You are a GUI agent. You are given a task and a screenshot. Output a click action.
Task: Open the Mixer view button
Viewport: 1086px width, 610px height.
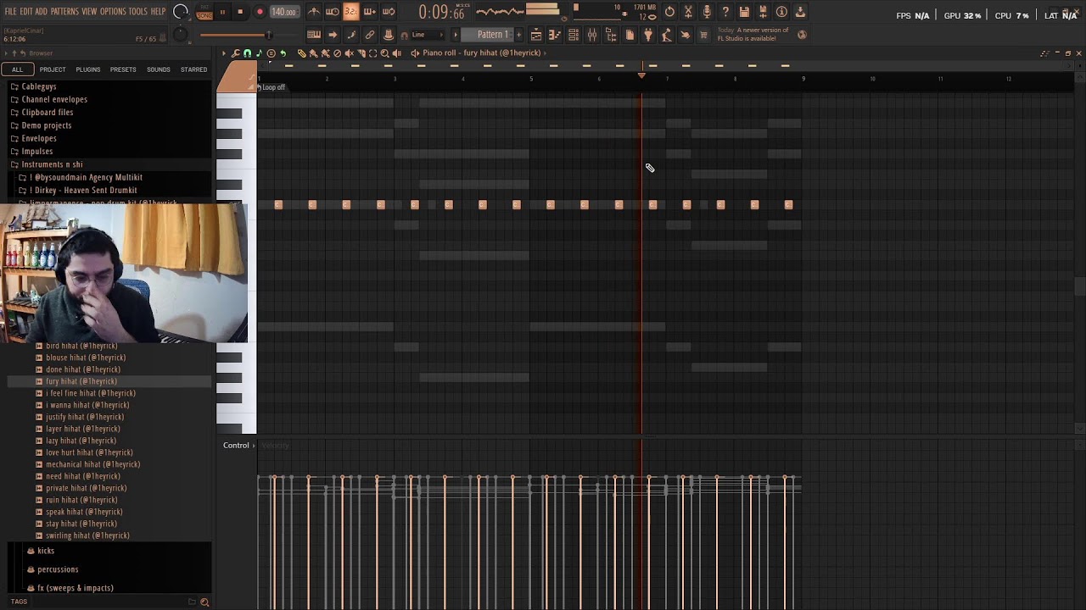coord(592,35)
